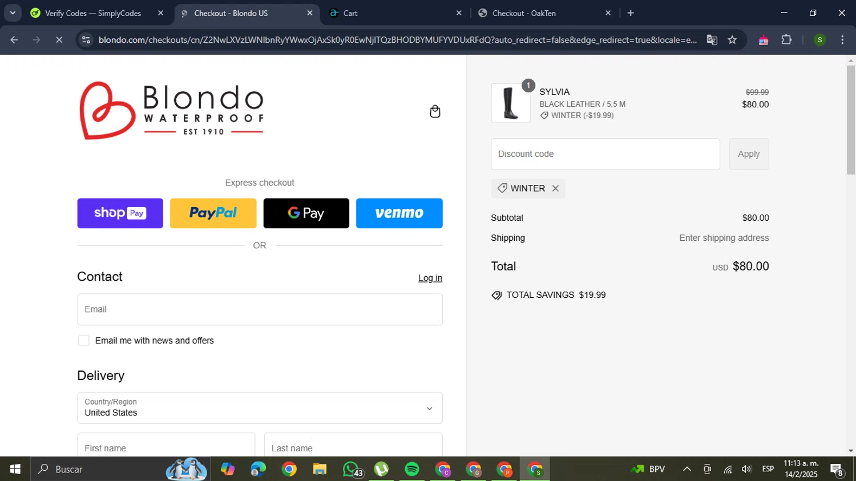Open Microsoft Edge from taskbar
856x481 pixels.
(258, 469)
